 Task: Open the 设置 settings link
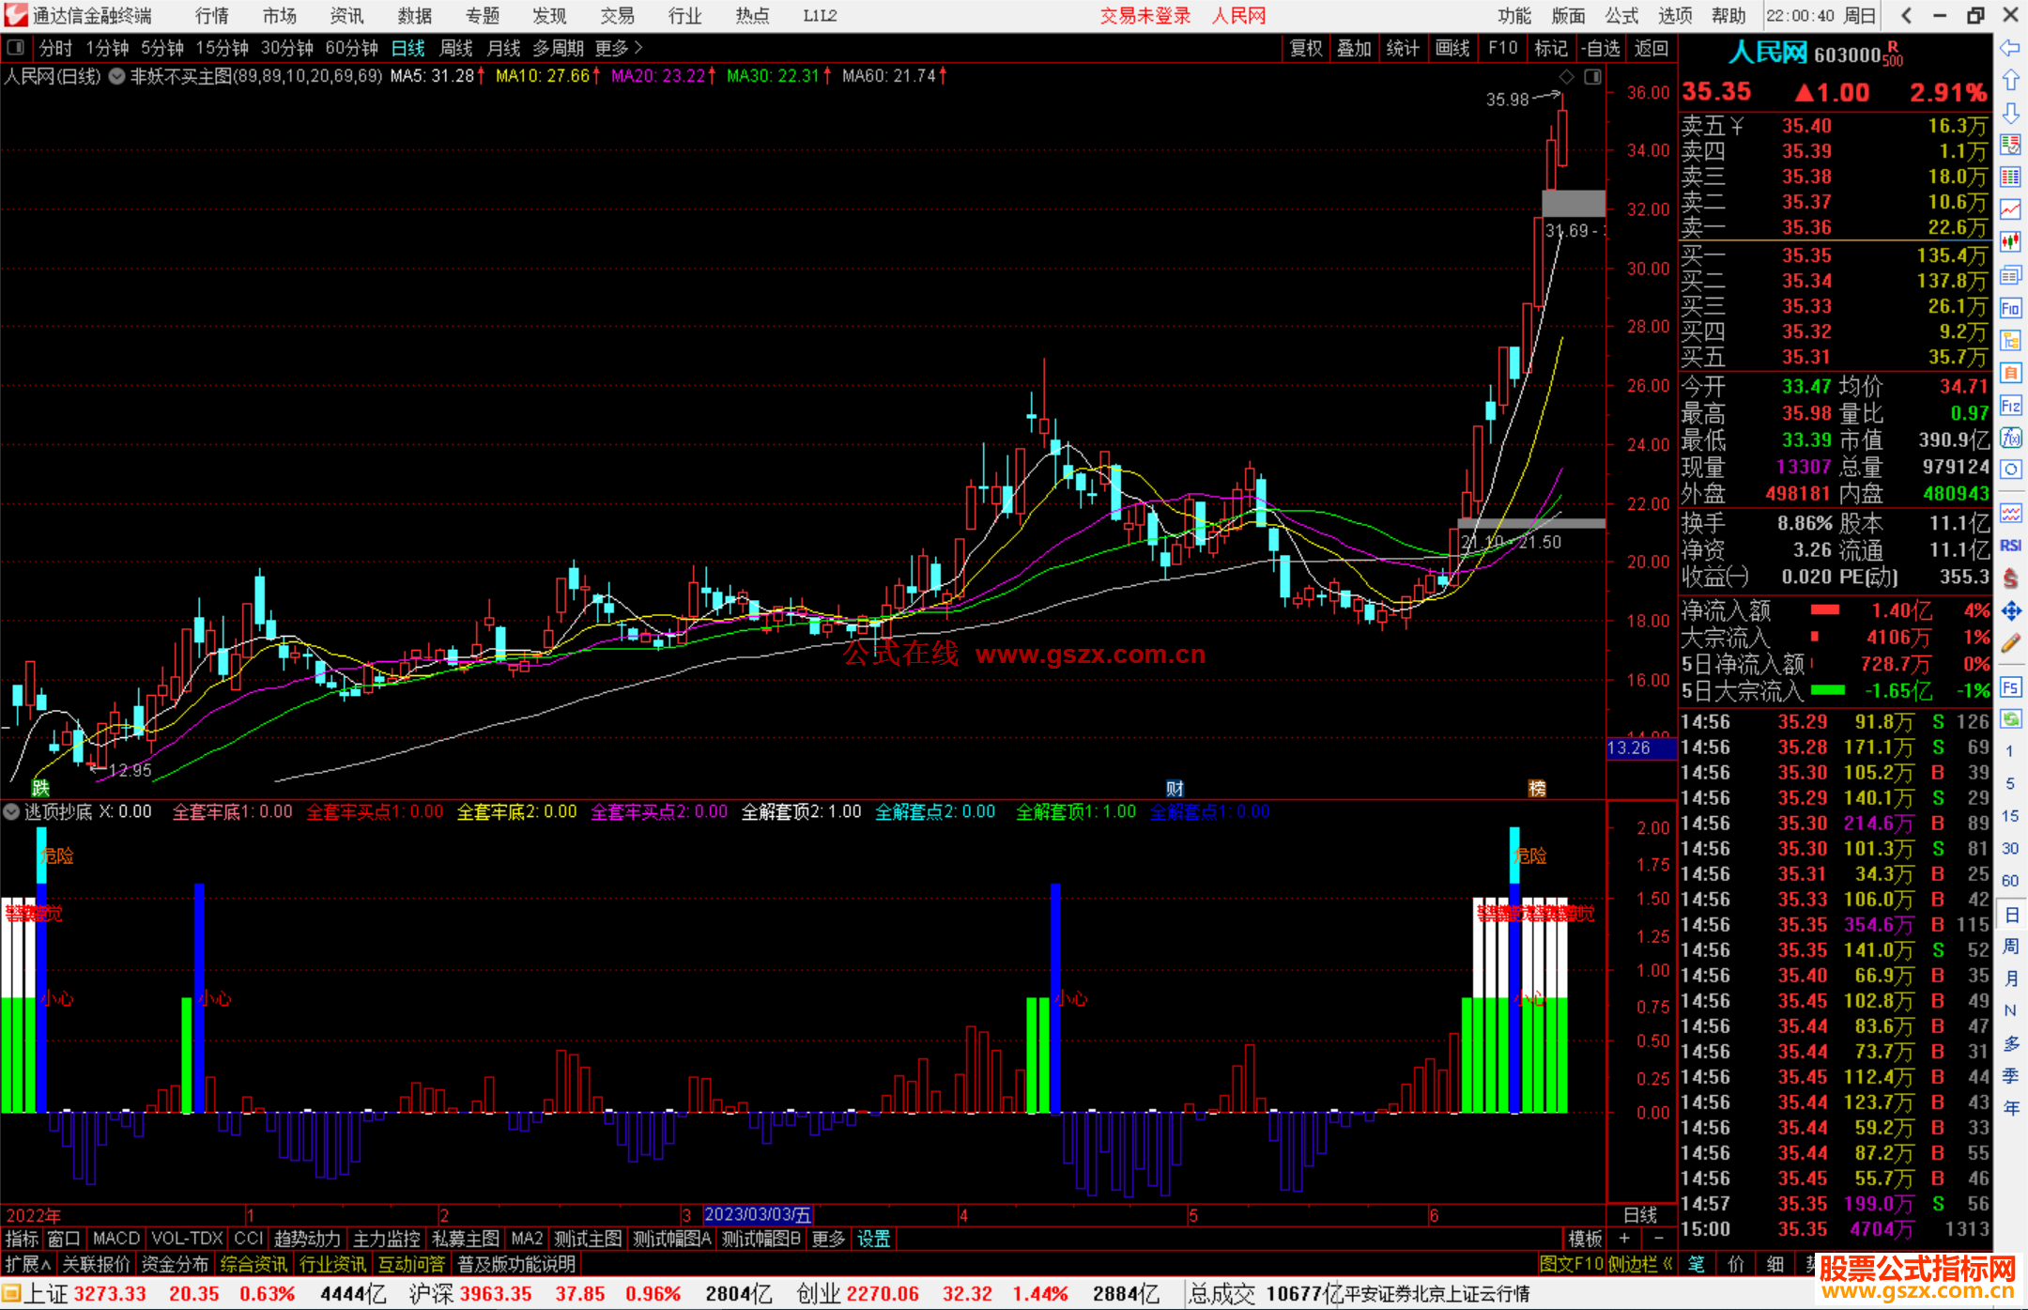pyautogui.click(x=873, y=1239)
